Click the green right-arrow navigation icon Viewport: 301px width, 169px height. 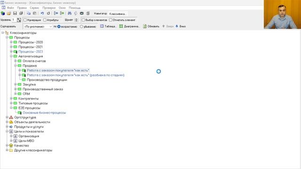(x=62, y=14)
